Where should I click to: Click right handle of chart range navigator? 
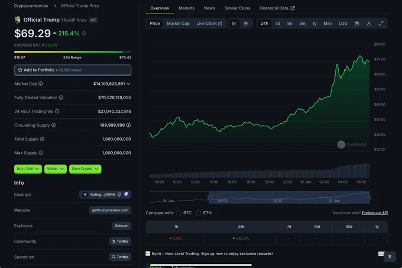pyautogui.click(x=369, y=197)
